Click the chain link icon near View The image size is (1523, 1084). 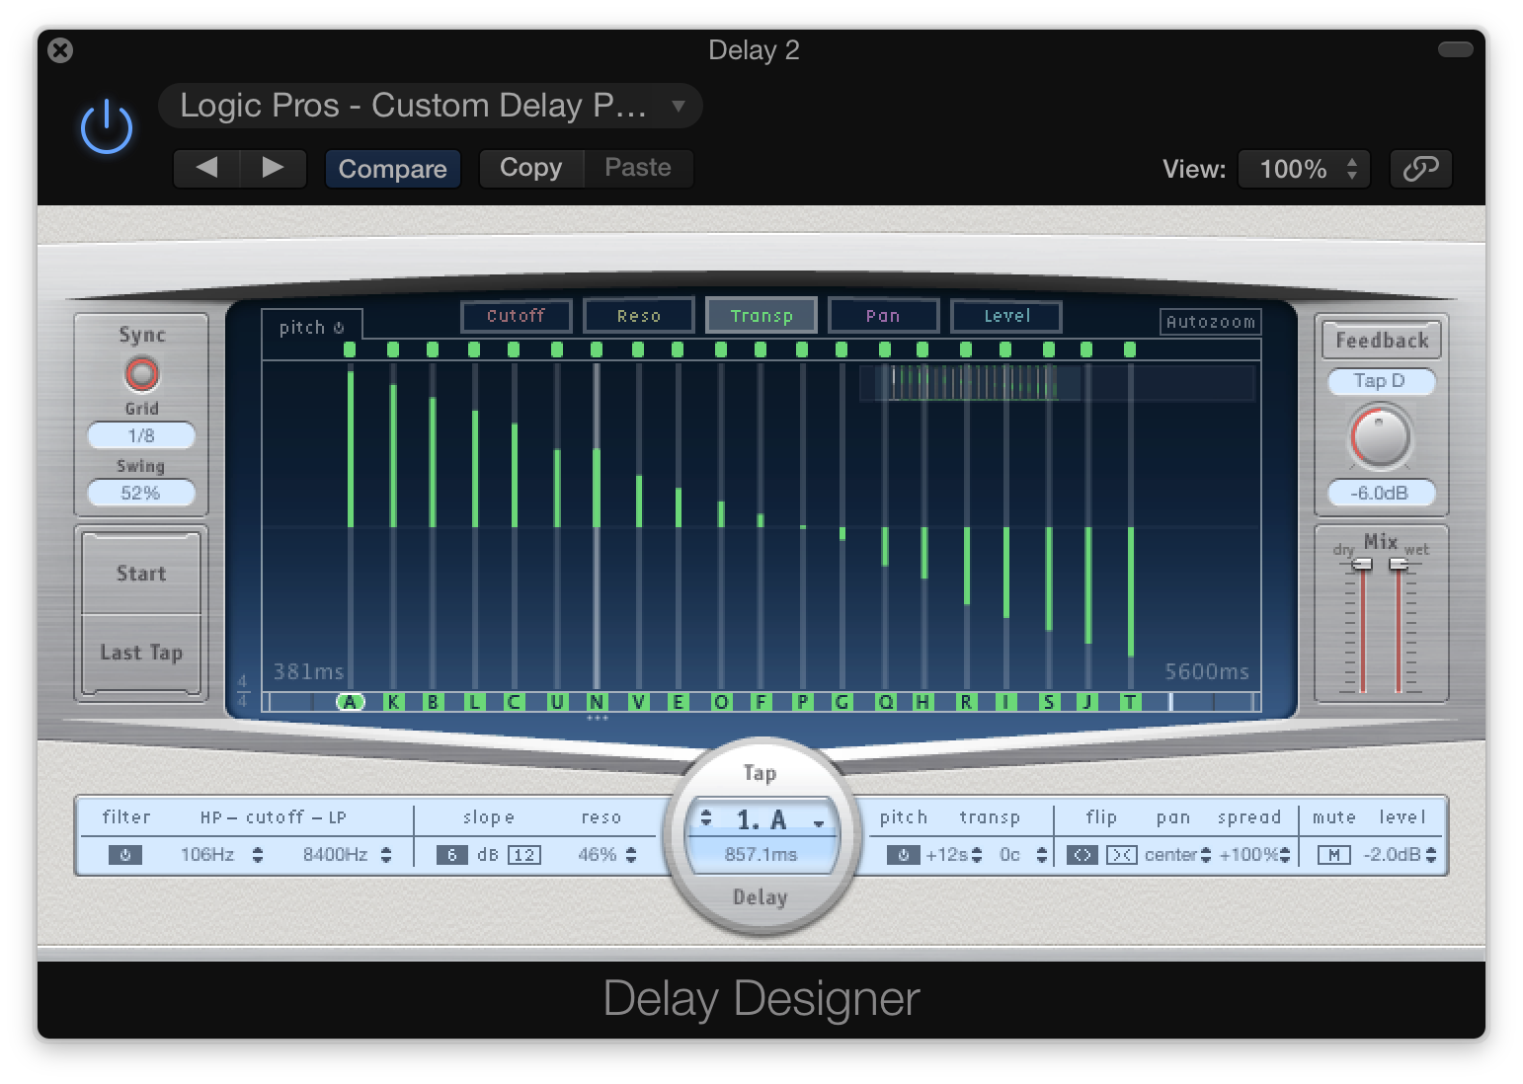[x=1420, y=168]
